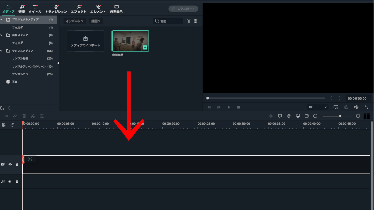Click the preview volume icon
The width and height of the screenshot is (374, 210).
pos(357,107)
